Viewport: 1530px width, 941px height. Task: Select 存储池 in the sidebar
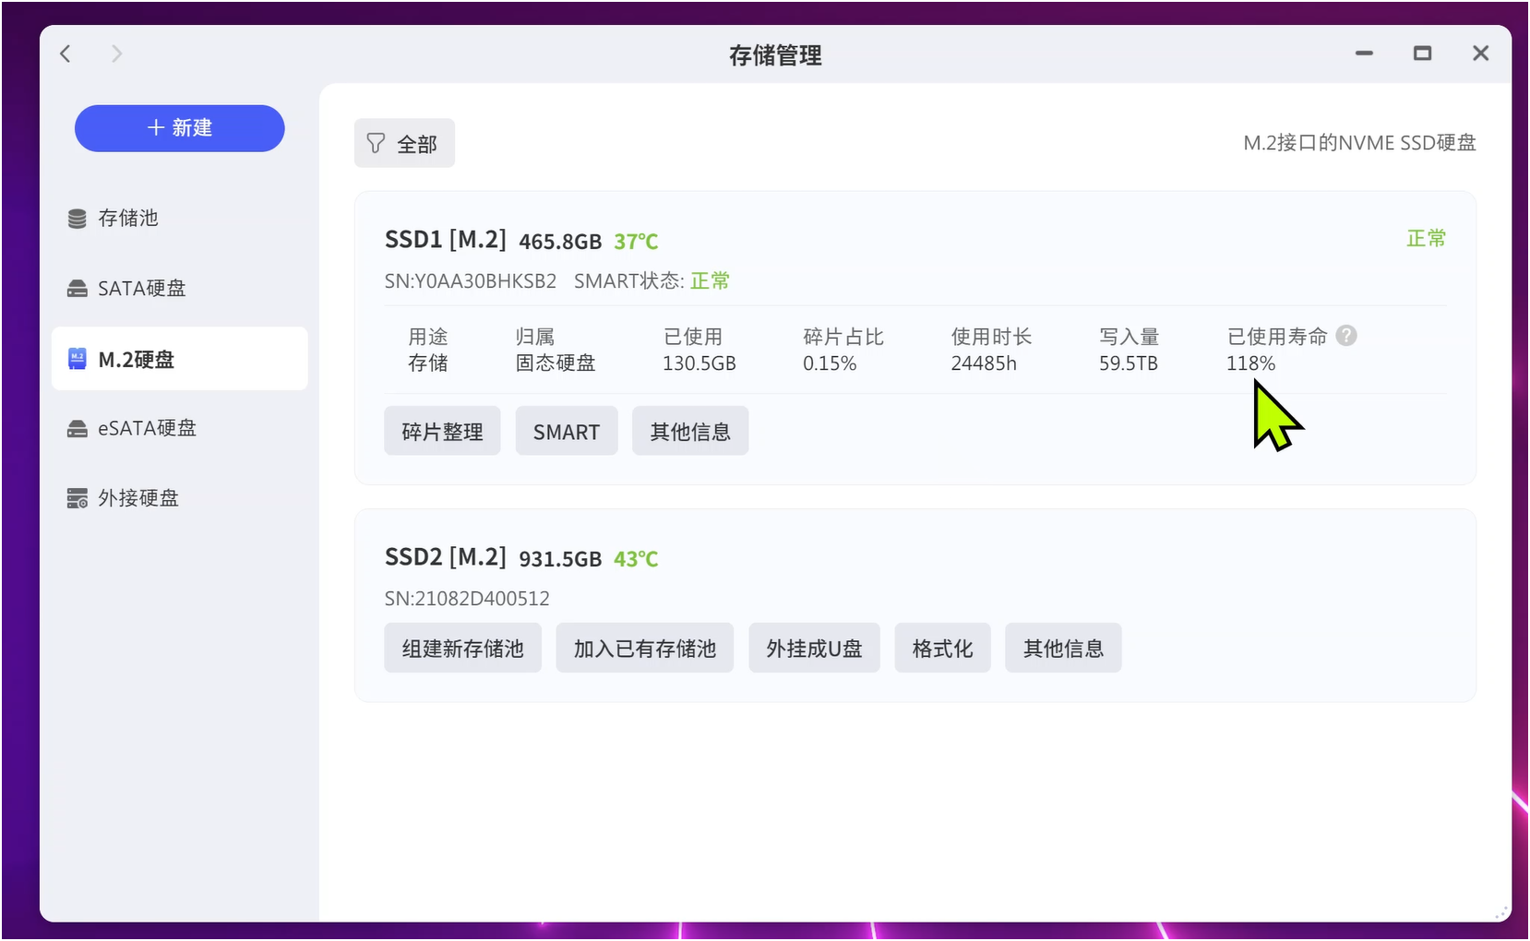pos(180,219)
